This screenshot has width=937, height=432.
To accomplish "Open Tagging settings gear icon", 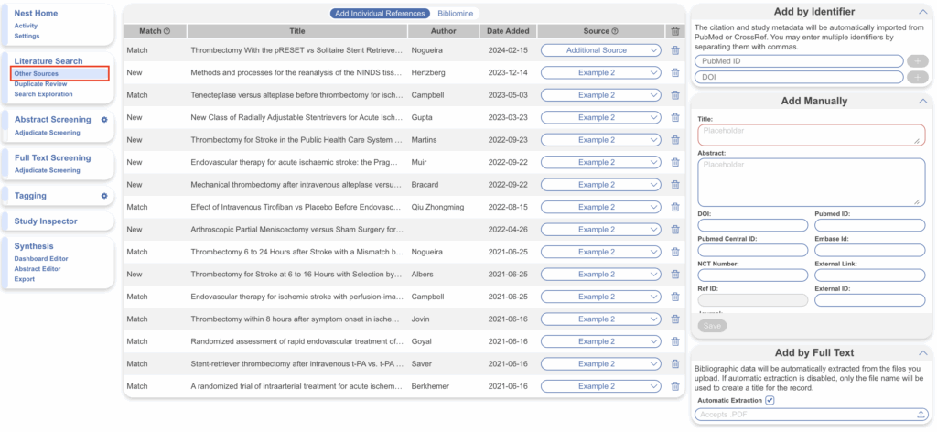I will coord(104,196).
